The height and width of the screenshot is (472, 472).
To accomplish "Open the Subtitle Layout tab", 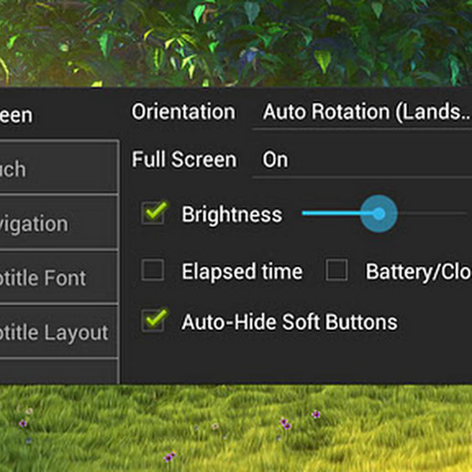I will click(x=58, y=332).
